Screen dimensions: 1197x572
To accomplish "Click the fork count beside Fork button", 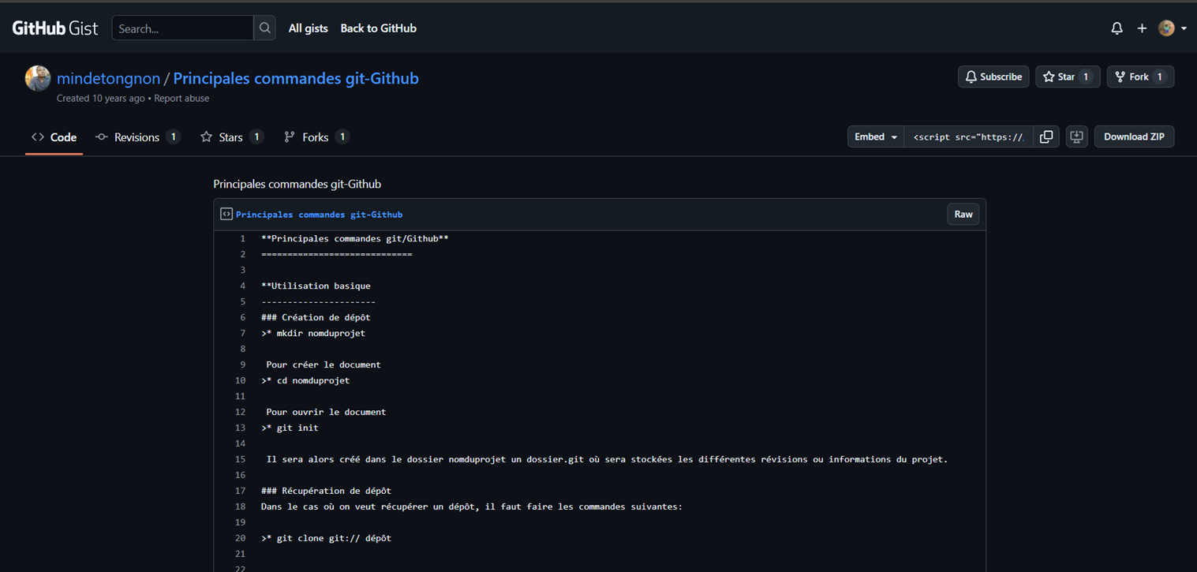I will point(1159,77).
